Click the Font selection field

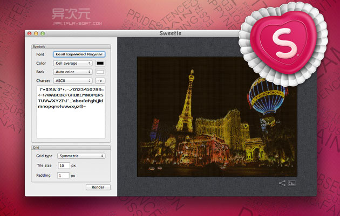(x=79, y=54)
